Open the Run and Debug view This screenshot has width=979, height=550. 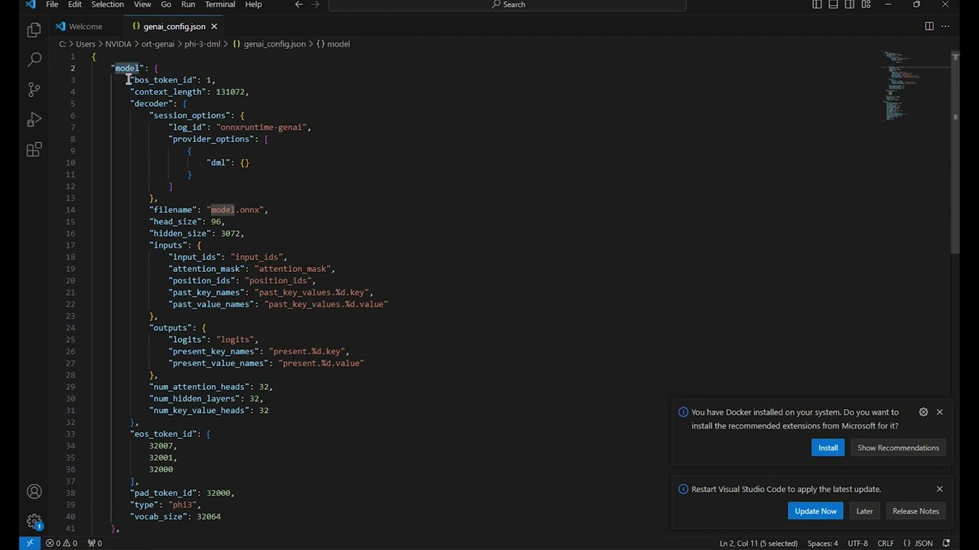[x=34, y=120]
